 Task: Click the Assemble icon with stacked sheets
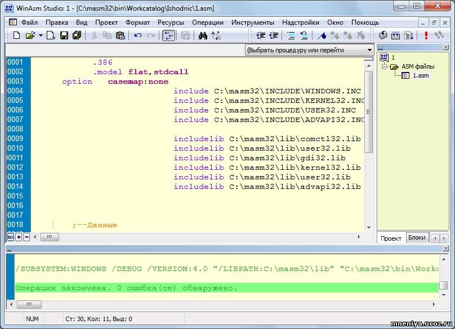click(383, 35)
